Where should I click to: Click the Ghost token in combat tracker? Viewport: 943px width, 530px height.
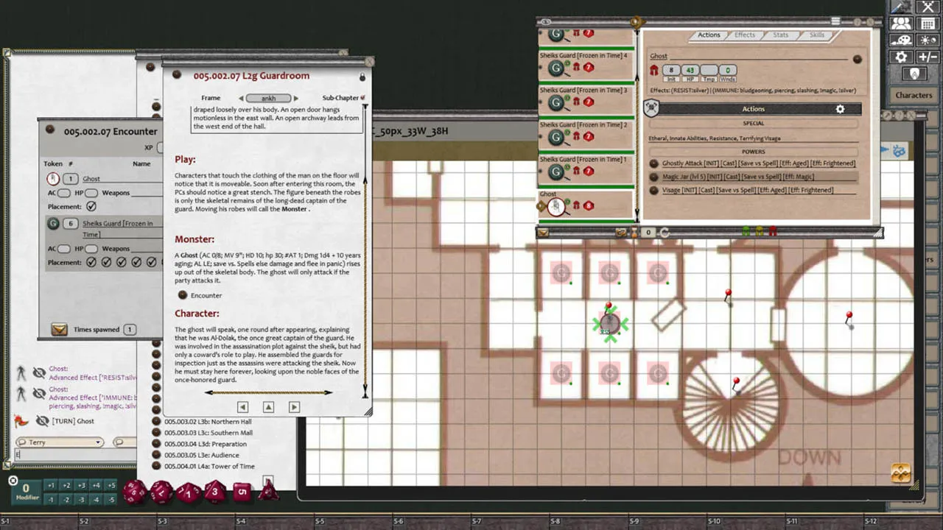pos(557,206)
